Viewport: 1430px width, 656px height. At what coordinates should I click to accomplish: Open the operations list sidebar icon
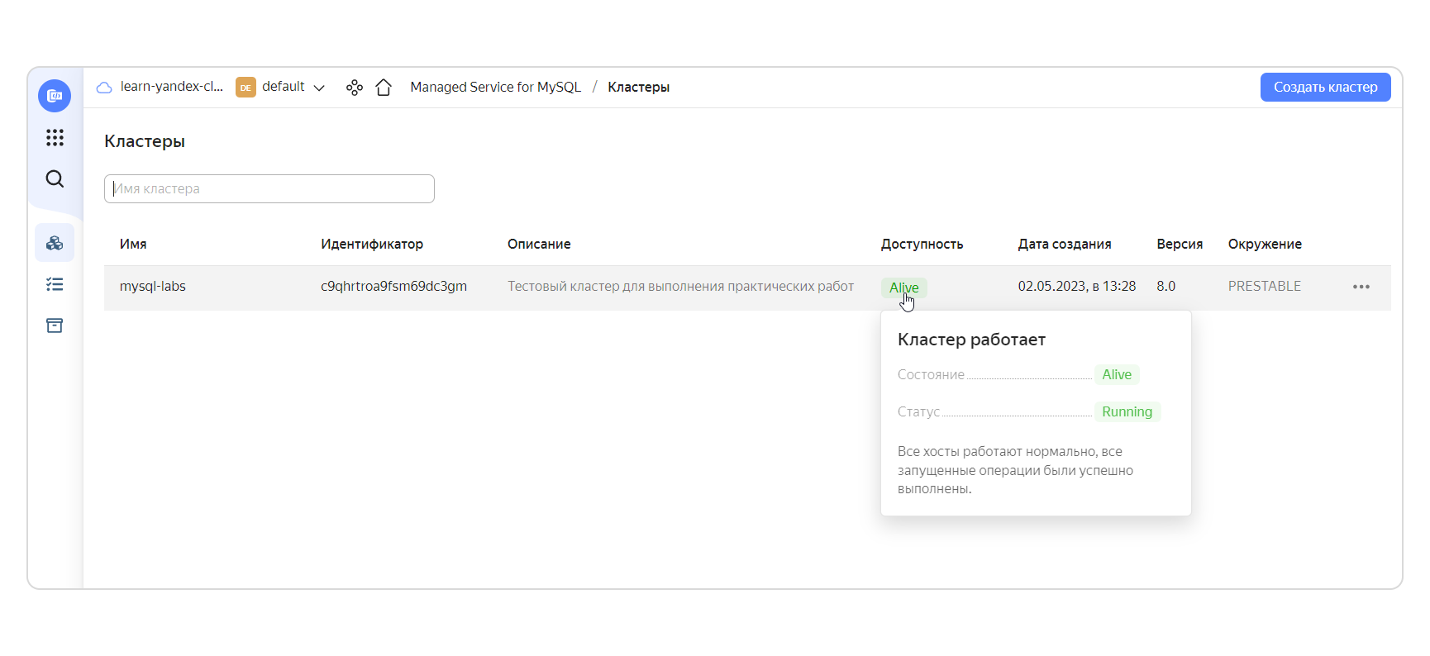55,284
